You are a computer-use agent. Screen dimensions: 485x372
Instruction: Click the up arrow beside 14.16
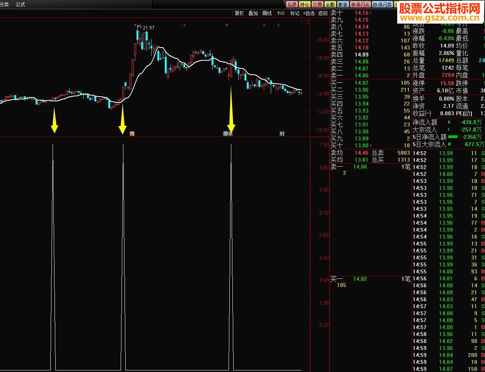pyautogui.click(x=371, y=13)
